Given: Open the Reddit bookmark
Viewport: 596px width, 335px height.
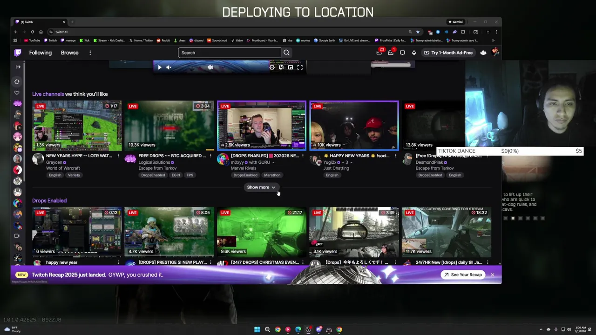Looking at the screenshot, I should 163,40.
